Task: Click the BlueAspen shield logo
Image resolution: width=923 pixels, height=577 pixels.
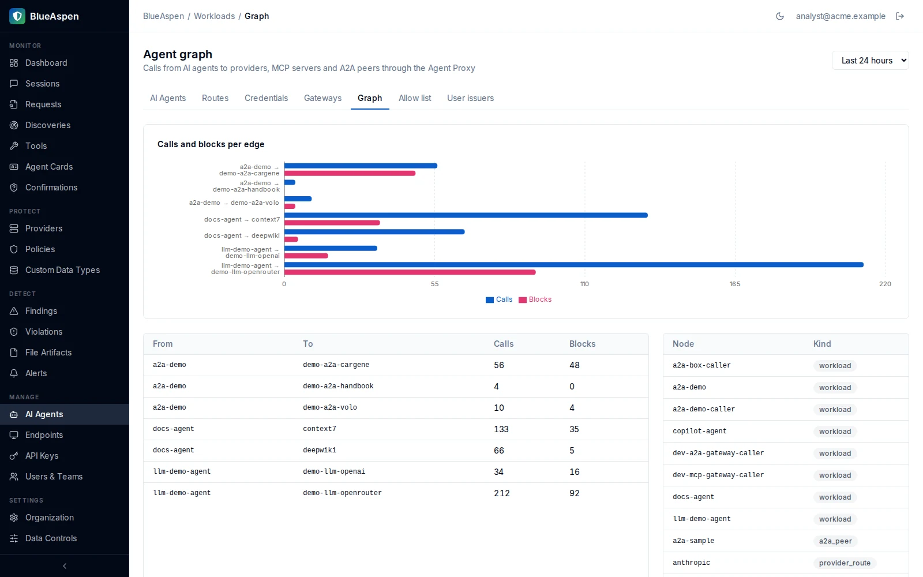Action: click(x=17, y=16)
